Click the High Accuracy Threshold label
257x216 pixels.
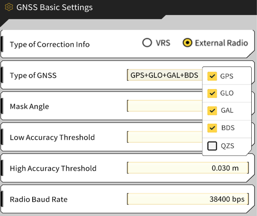53,168
